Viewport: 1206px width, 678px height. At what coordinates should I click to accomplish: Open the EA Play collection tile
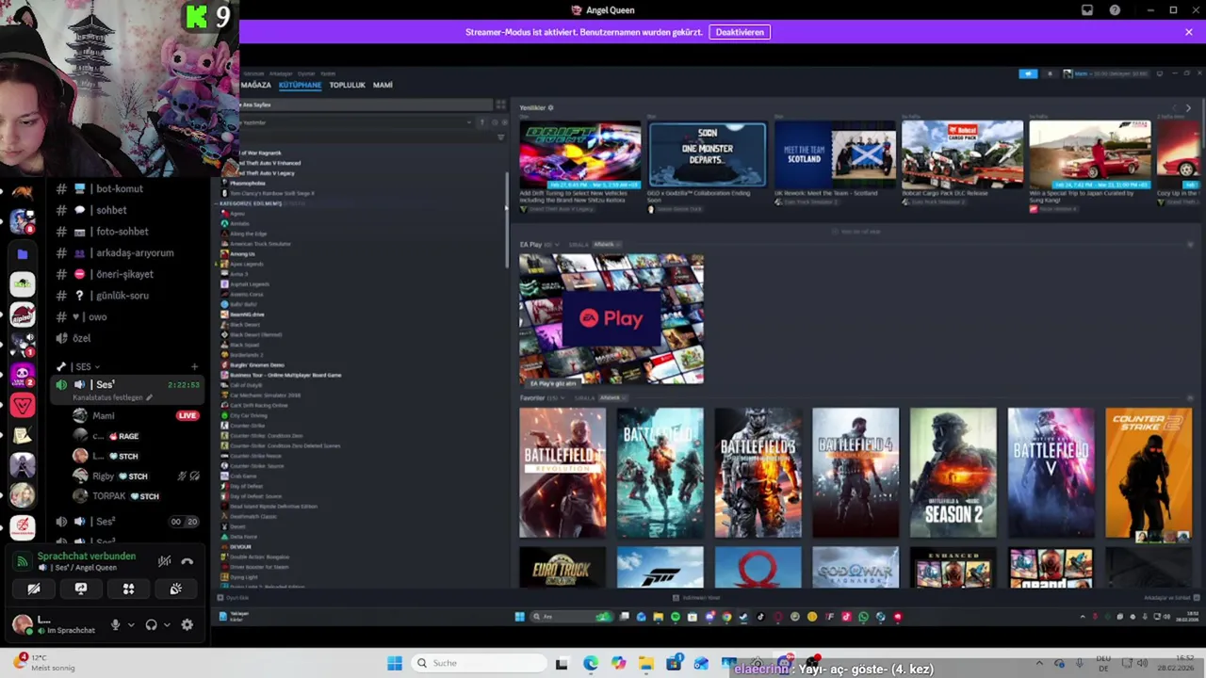click(x=611, y=319)
